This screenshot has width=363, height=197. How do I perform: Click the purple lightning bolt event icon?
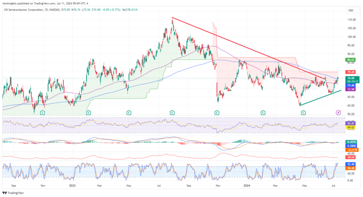338,113
